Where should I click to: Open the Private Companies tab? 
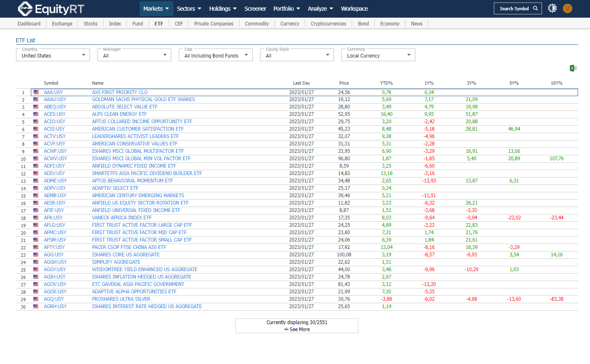[214, 24]
